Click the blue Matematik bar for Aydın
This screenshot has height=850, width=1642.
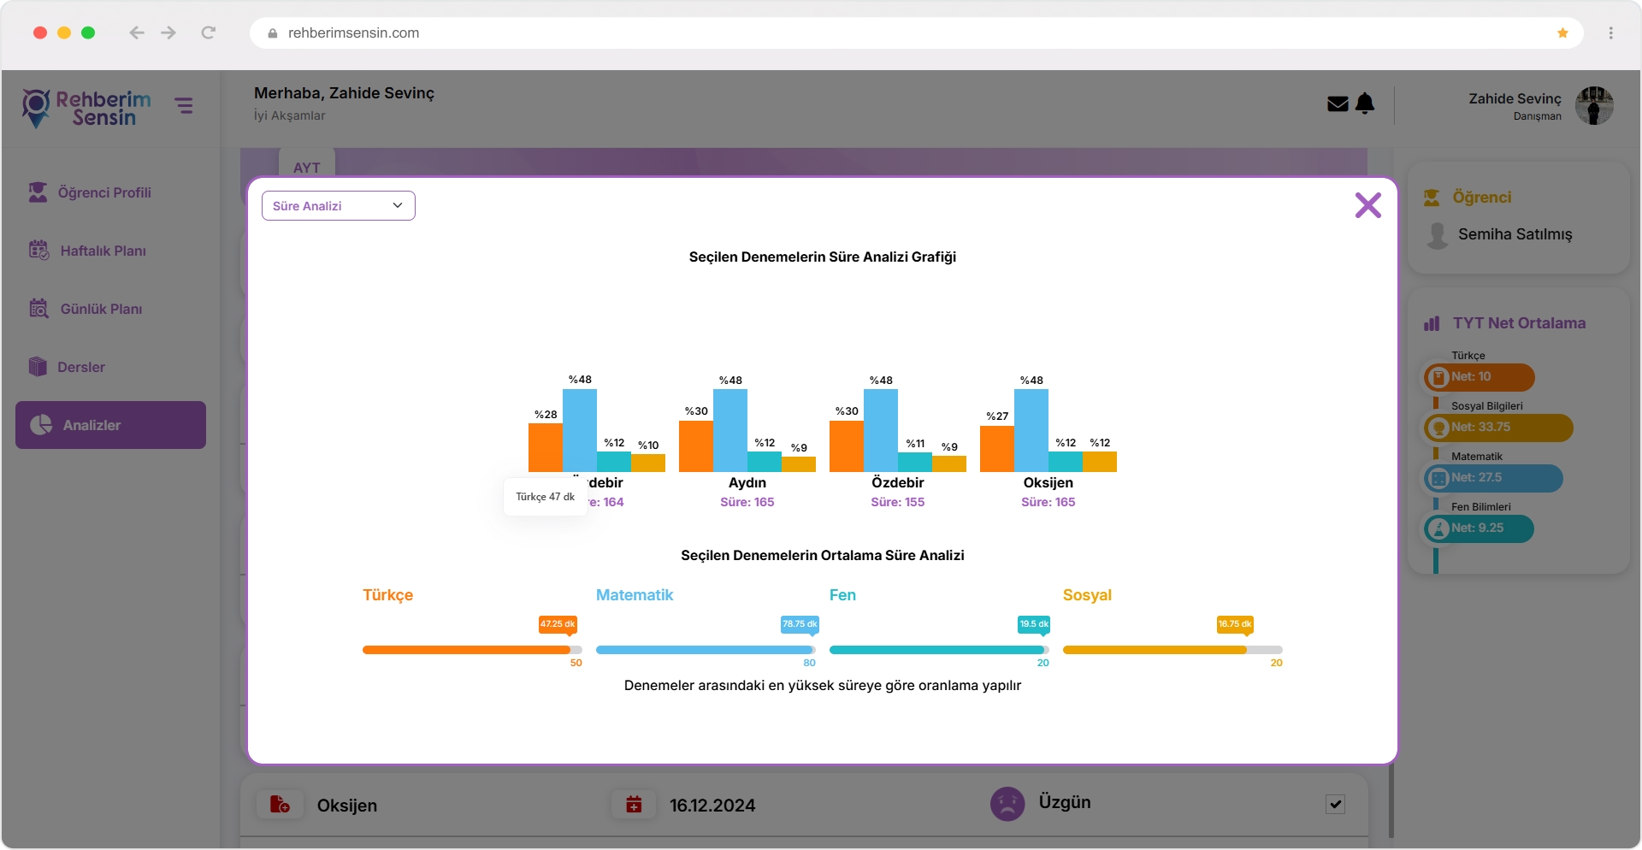(730, 430)
